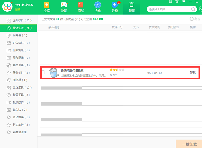
Task: Click the 20.8 GB free space text
Action: pos(98,19)
